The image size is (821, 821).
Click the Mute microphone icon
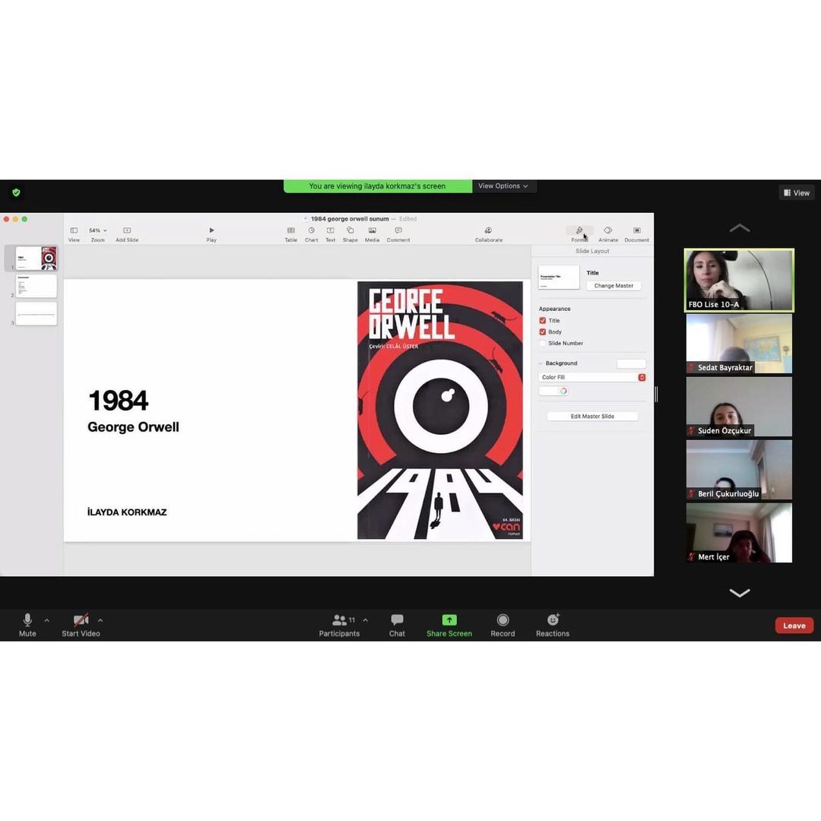27,620
